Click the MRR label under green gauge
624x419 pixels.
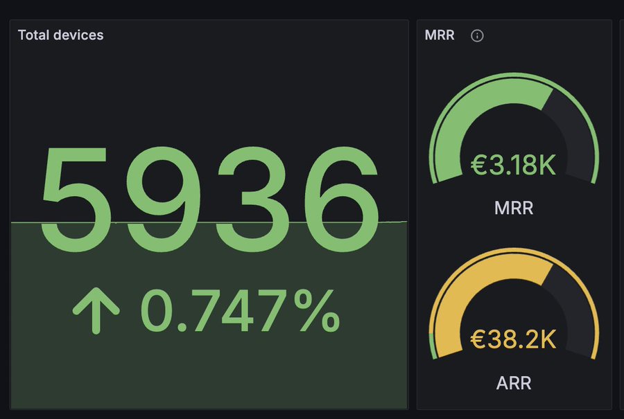(x=514, y=208)
